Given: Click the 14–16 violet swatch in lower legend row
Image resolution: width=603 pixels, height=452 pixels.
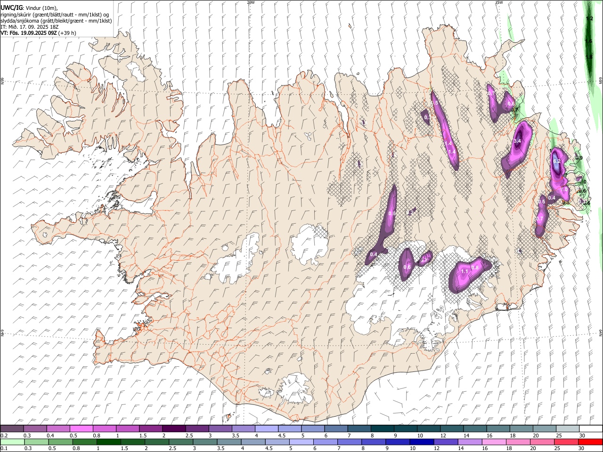Looking at the screenshot, I should pyautogui.click(x=470, y=442).
